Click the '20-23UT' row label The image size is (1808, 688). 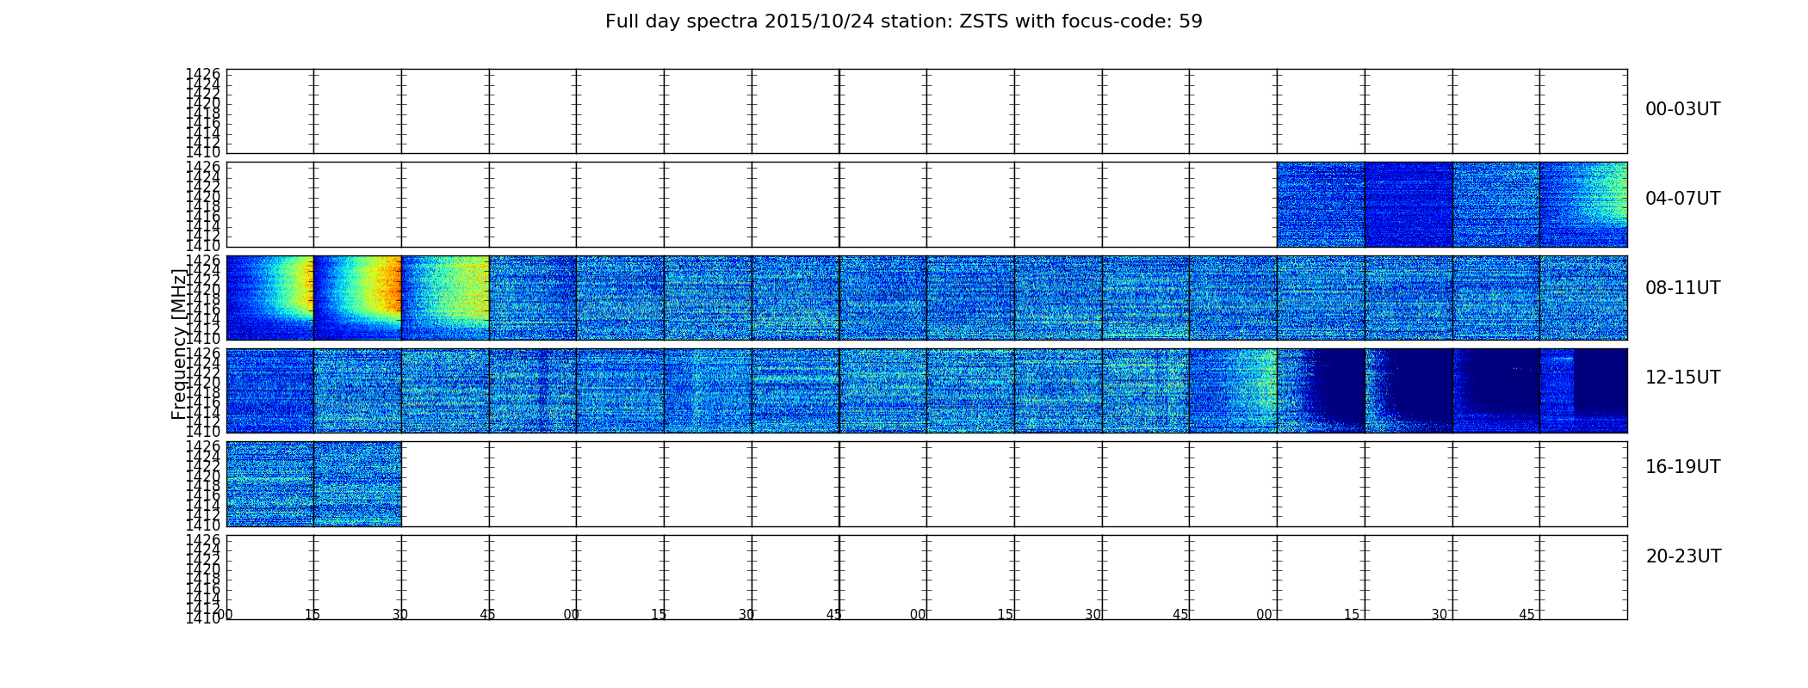[x=1683, y=556]
